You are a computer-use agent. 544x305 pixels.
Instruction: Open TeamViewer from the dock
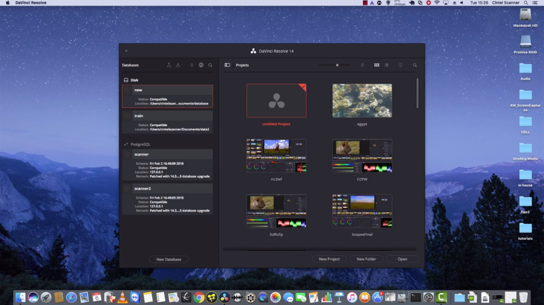tap(135, 298)
